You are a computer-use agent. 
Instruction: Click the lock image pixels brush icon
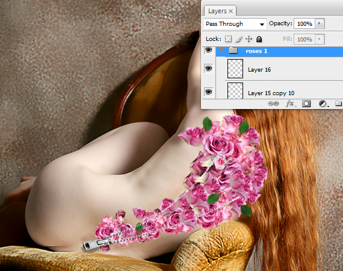coord(239,39)
